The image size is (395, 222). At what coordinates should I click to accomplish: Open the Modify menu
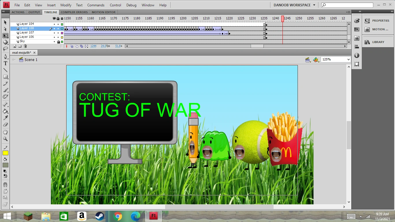point(66,5)
